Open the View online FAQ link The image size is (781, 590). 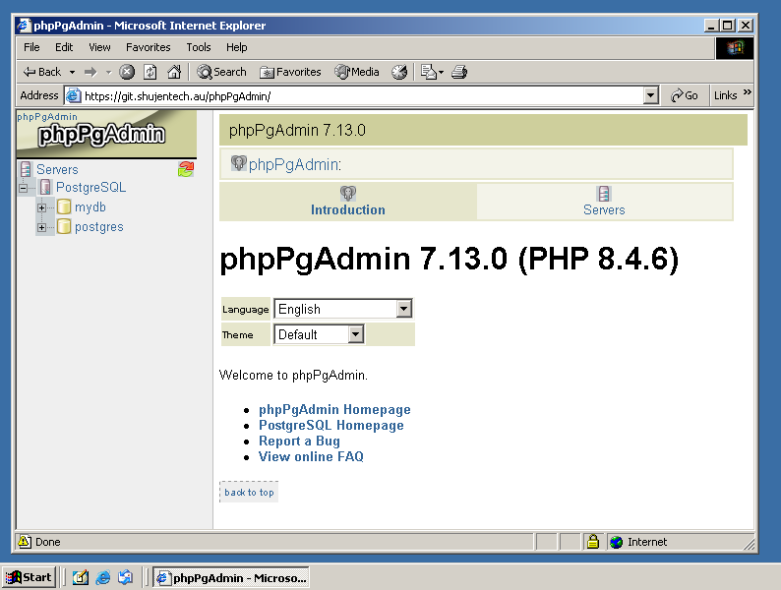point(311,456)
